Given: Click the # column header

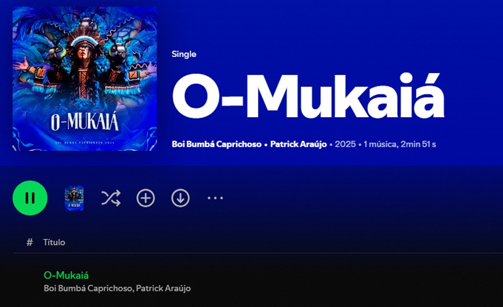Looking at the screenshot, I should (x=30, y=242).
